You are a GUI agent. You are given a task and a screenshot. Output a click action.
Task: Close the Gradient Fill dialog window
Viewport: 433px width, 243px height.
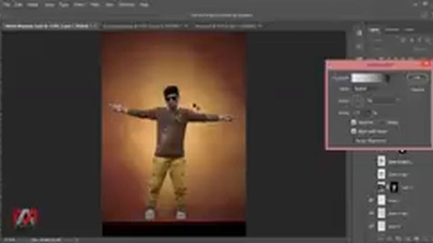pyautogui.click(x=426, y=64)
